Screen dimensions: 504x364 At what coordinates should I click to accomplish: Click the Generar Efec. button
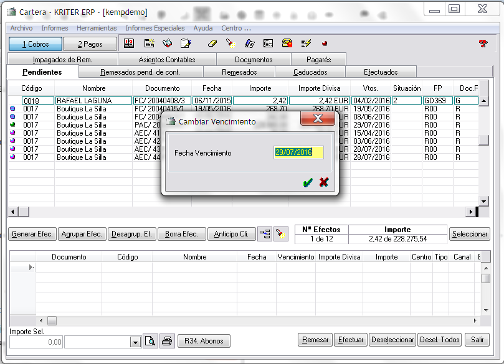pyautogui.click(x=32, y=234)
